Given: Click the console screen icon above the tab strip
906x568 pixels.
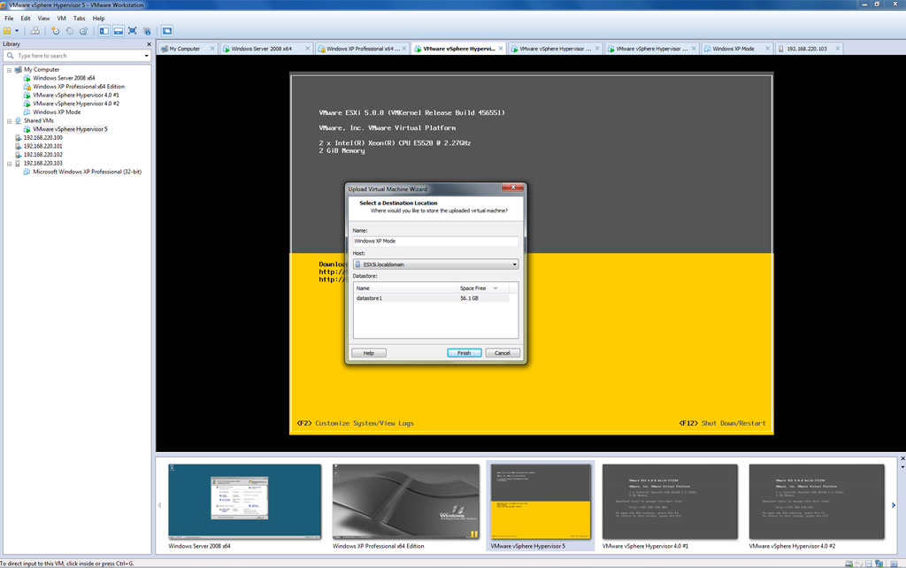Looking at the screenshot, I should (x=167, y=29).
